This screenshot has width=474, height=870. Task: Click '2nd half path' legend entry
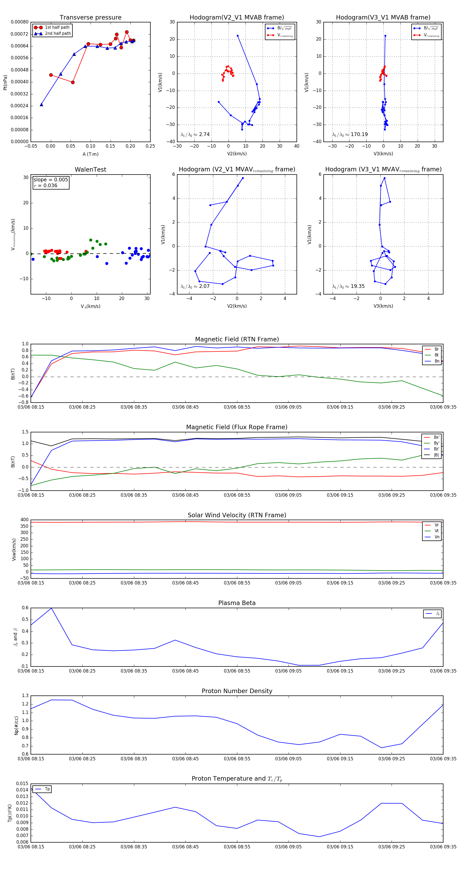click(53, 33)
